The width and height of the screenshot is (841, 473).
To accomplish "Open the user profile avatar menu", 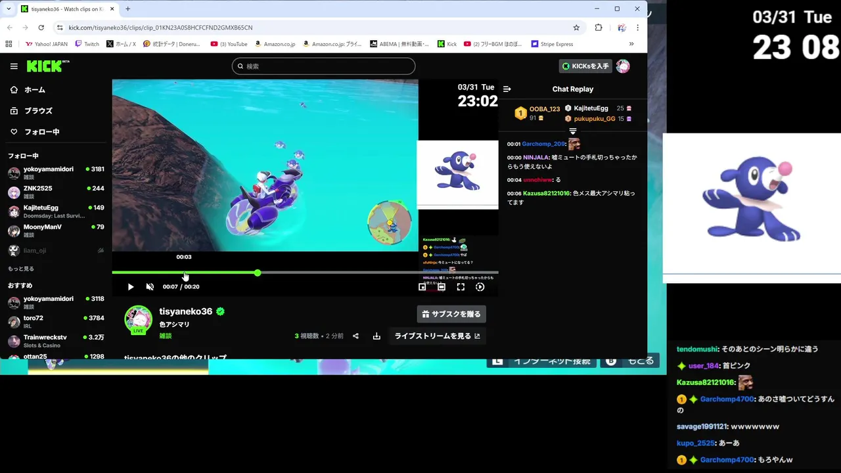I will 623,66.
